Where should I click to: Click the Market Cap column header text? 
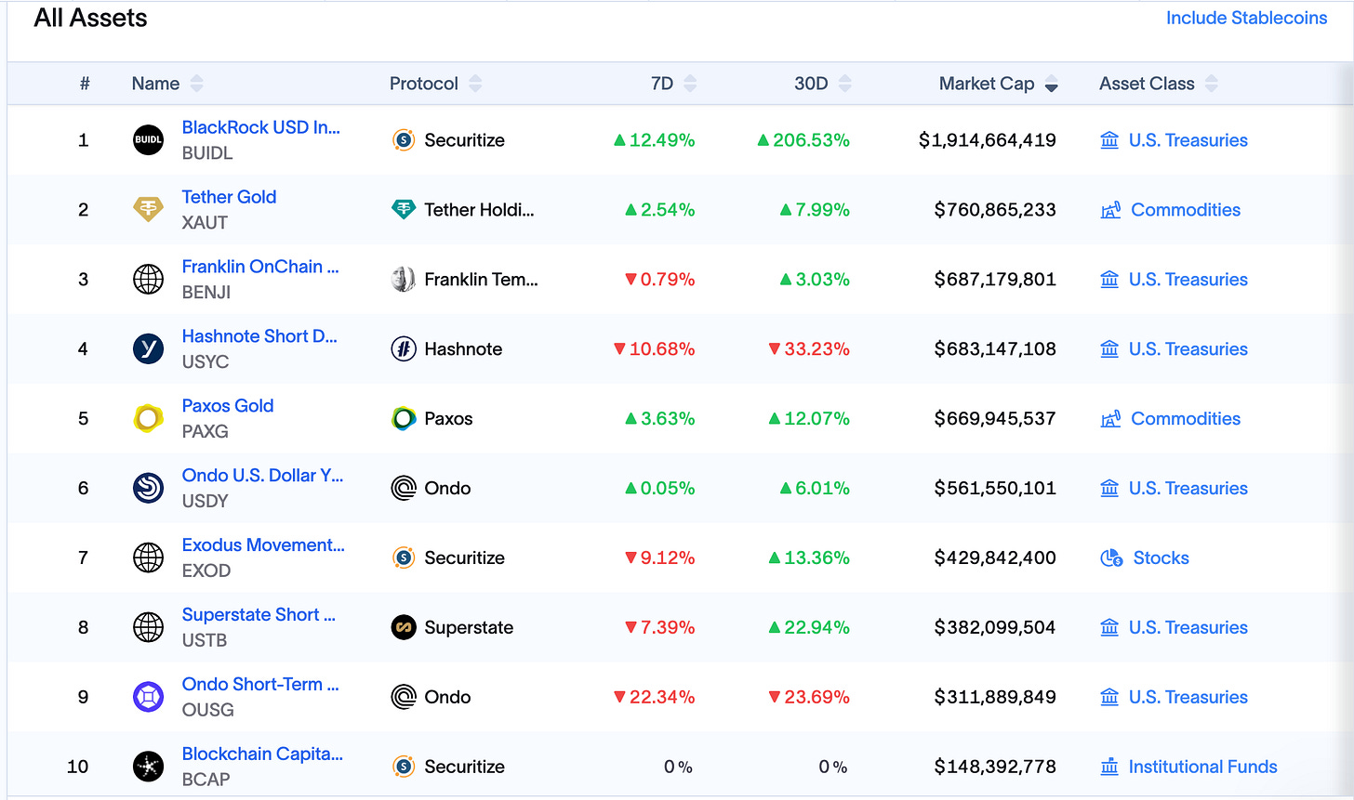pyautogui.click(x=987, y=84)
